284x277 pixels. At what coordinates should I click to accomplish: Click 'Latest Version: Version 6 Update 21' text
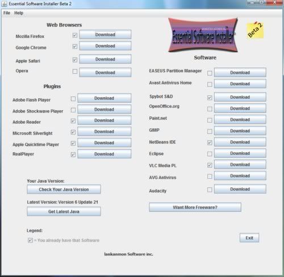click(62, 202)
